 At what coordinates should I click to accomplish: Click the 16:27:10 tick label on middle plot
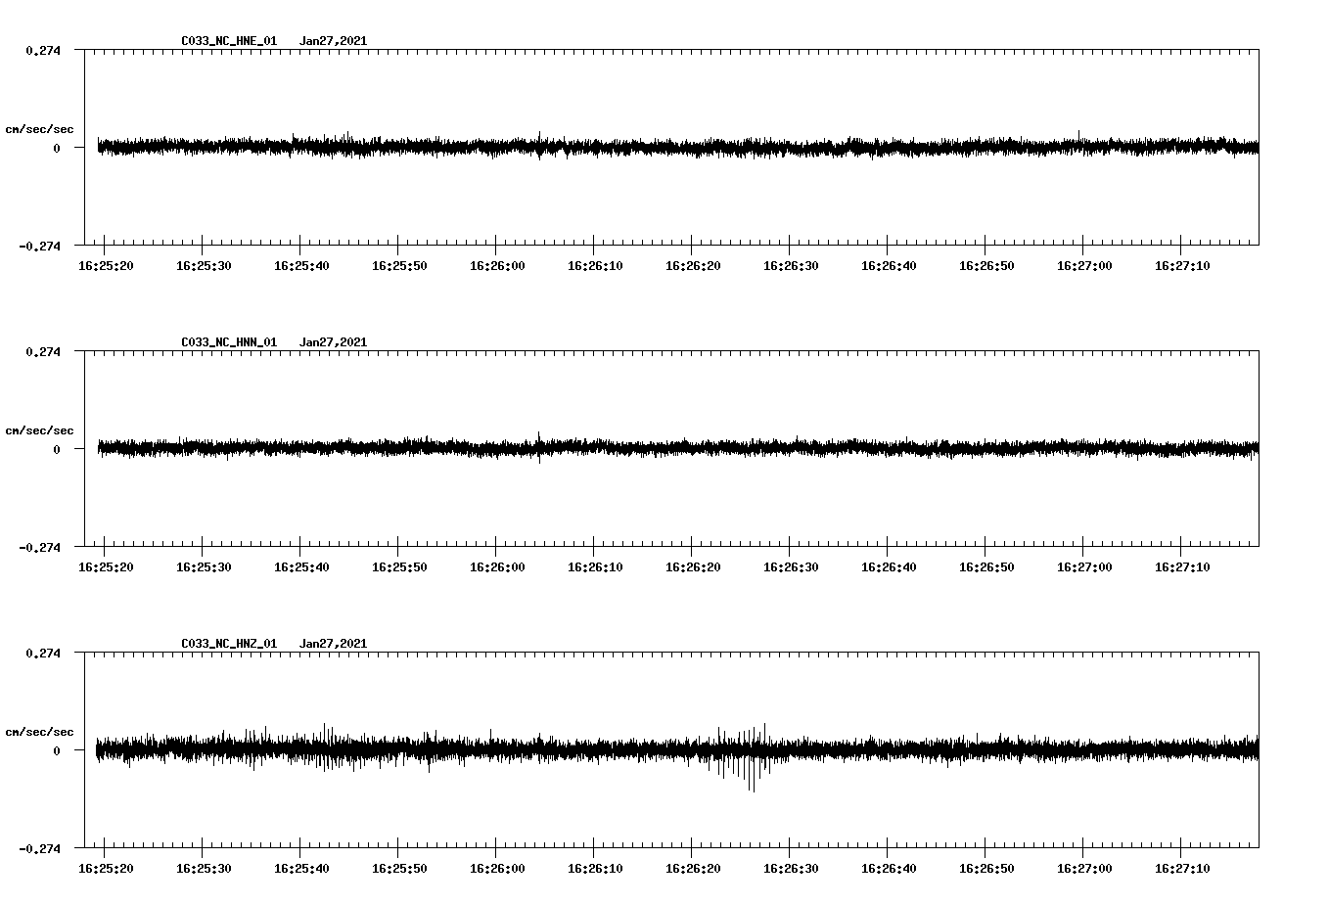coord(1183,565)
